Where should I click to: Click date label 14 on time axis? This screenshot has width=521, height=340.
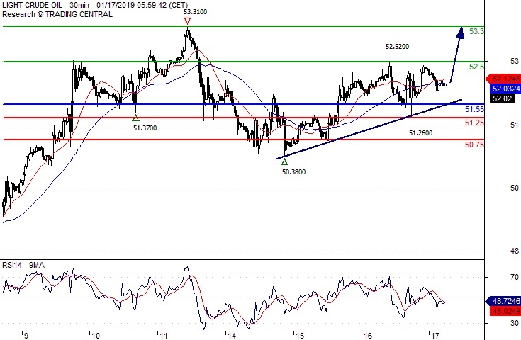tap(232, 336)
